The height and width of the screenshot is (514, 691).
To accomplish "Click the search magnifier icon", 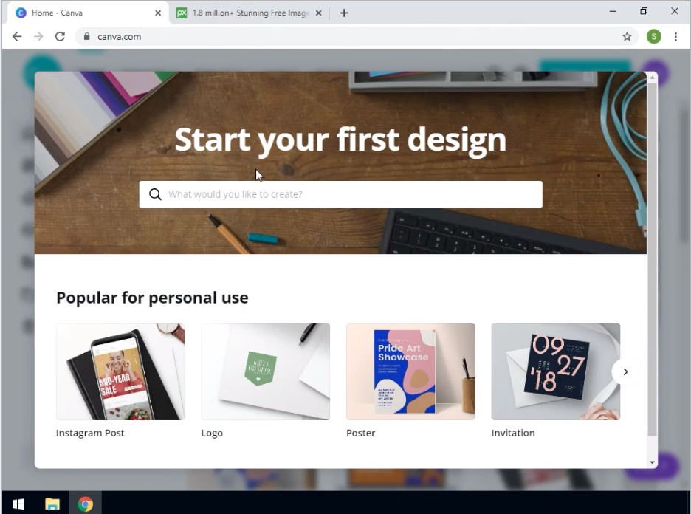I will click(x=155, y=194).
